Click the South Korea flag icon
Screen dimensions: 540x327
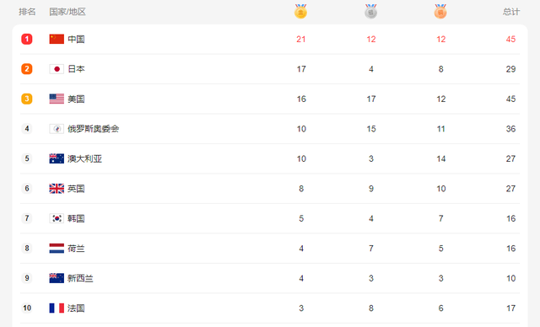pos(57,218)
